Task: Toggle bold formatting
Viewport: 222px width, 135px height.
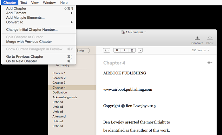Action: point(117,50)
